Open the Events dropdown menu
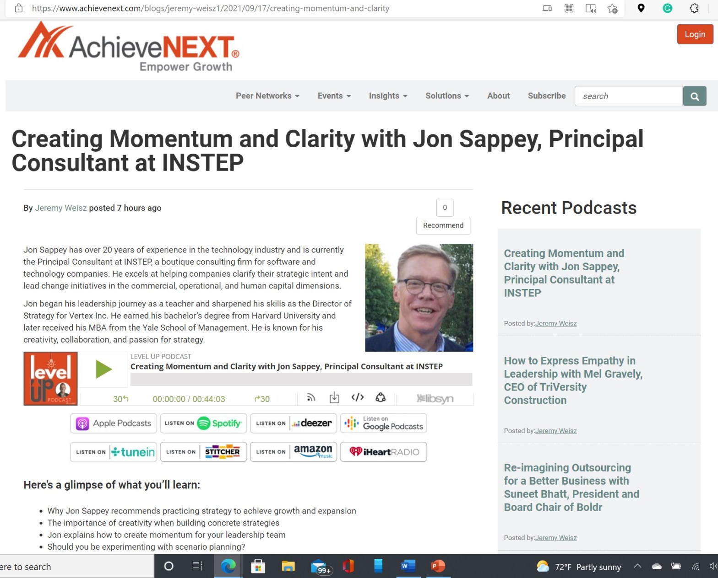 [x=334, y=96]
